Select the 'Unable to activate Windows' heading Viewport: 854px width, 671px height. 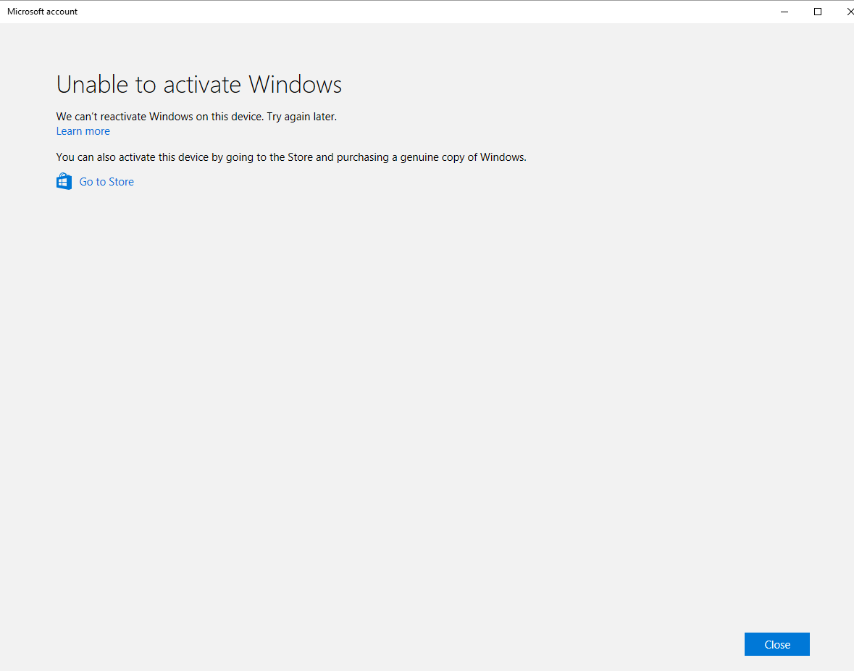tap(198, 85)
